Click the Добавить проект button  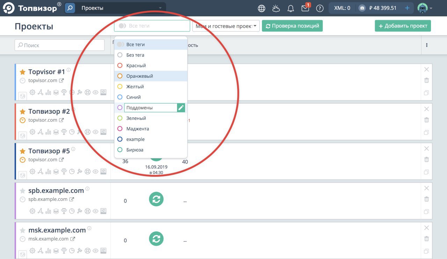(403, 26)
